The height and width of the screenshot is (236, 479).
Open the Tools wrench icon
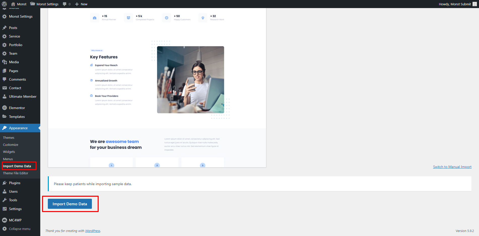[5, 200]
